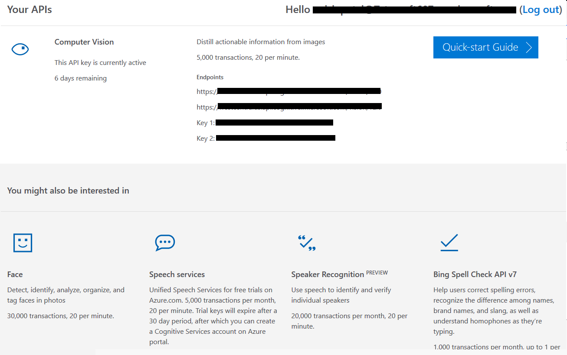Click 'Distill actionable information from images' text
The width and height of the screenshot is (567, 355).
(261, 42)
